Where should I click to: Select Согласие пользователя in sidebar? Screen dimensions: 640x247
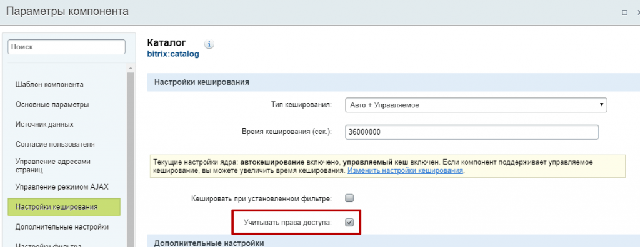(55, 144)
